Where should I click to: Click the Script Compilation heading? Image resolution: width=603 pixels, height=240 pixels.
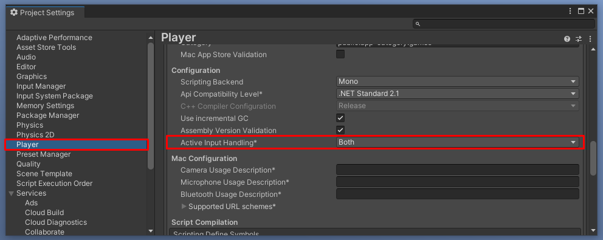pos(205,222)
